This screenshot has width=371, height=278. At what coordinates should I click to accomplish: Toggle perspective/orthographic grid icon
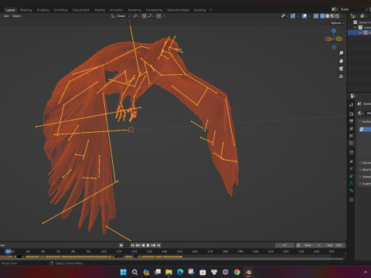click(341, 76)
